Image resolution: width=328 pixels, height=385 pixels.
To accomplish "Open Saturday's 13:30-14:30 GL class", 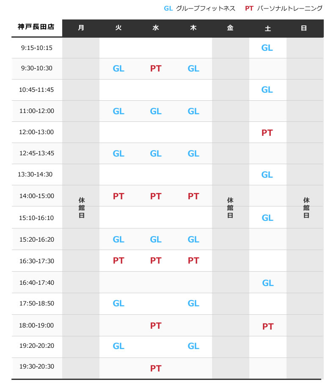I will 267,175.
